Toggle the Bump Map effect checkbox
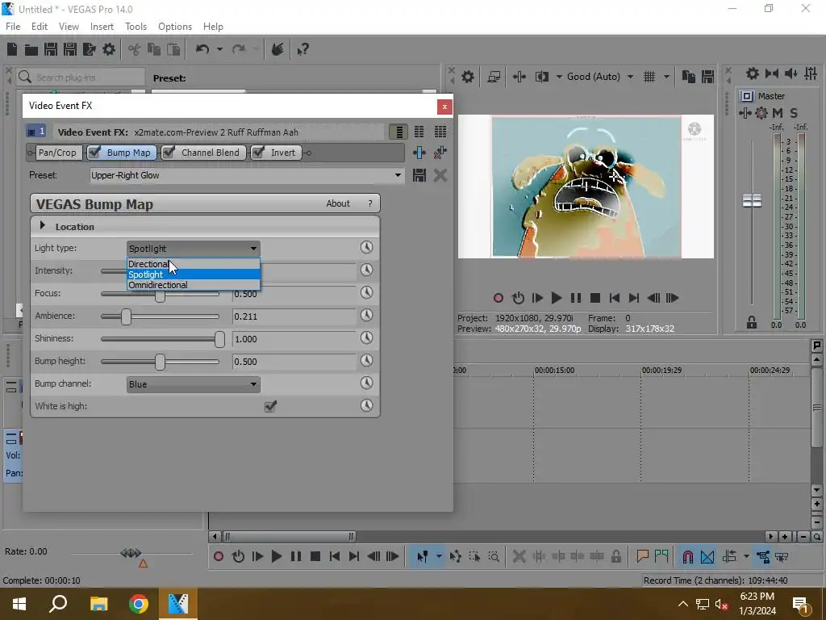 pyautogui.click(x=95, y=153)
